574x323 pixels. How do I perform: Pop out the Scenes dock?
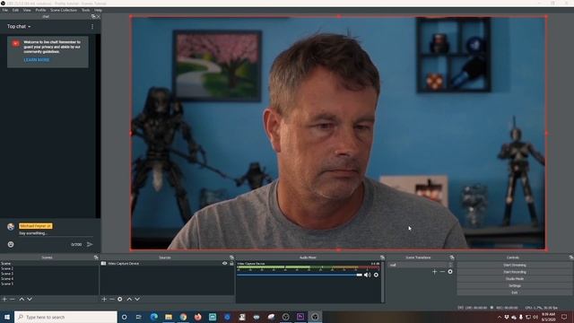96,258
